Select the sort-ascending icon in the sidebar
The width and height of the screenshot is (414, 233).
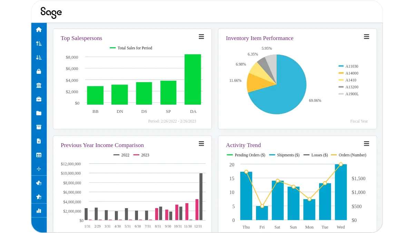pos(39,43)
